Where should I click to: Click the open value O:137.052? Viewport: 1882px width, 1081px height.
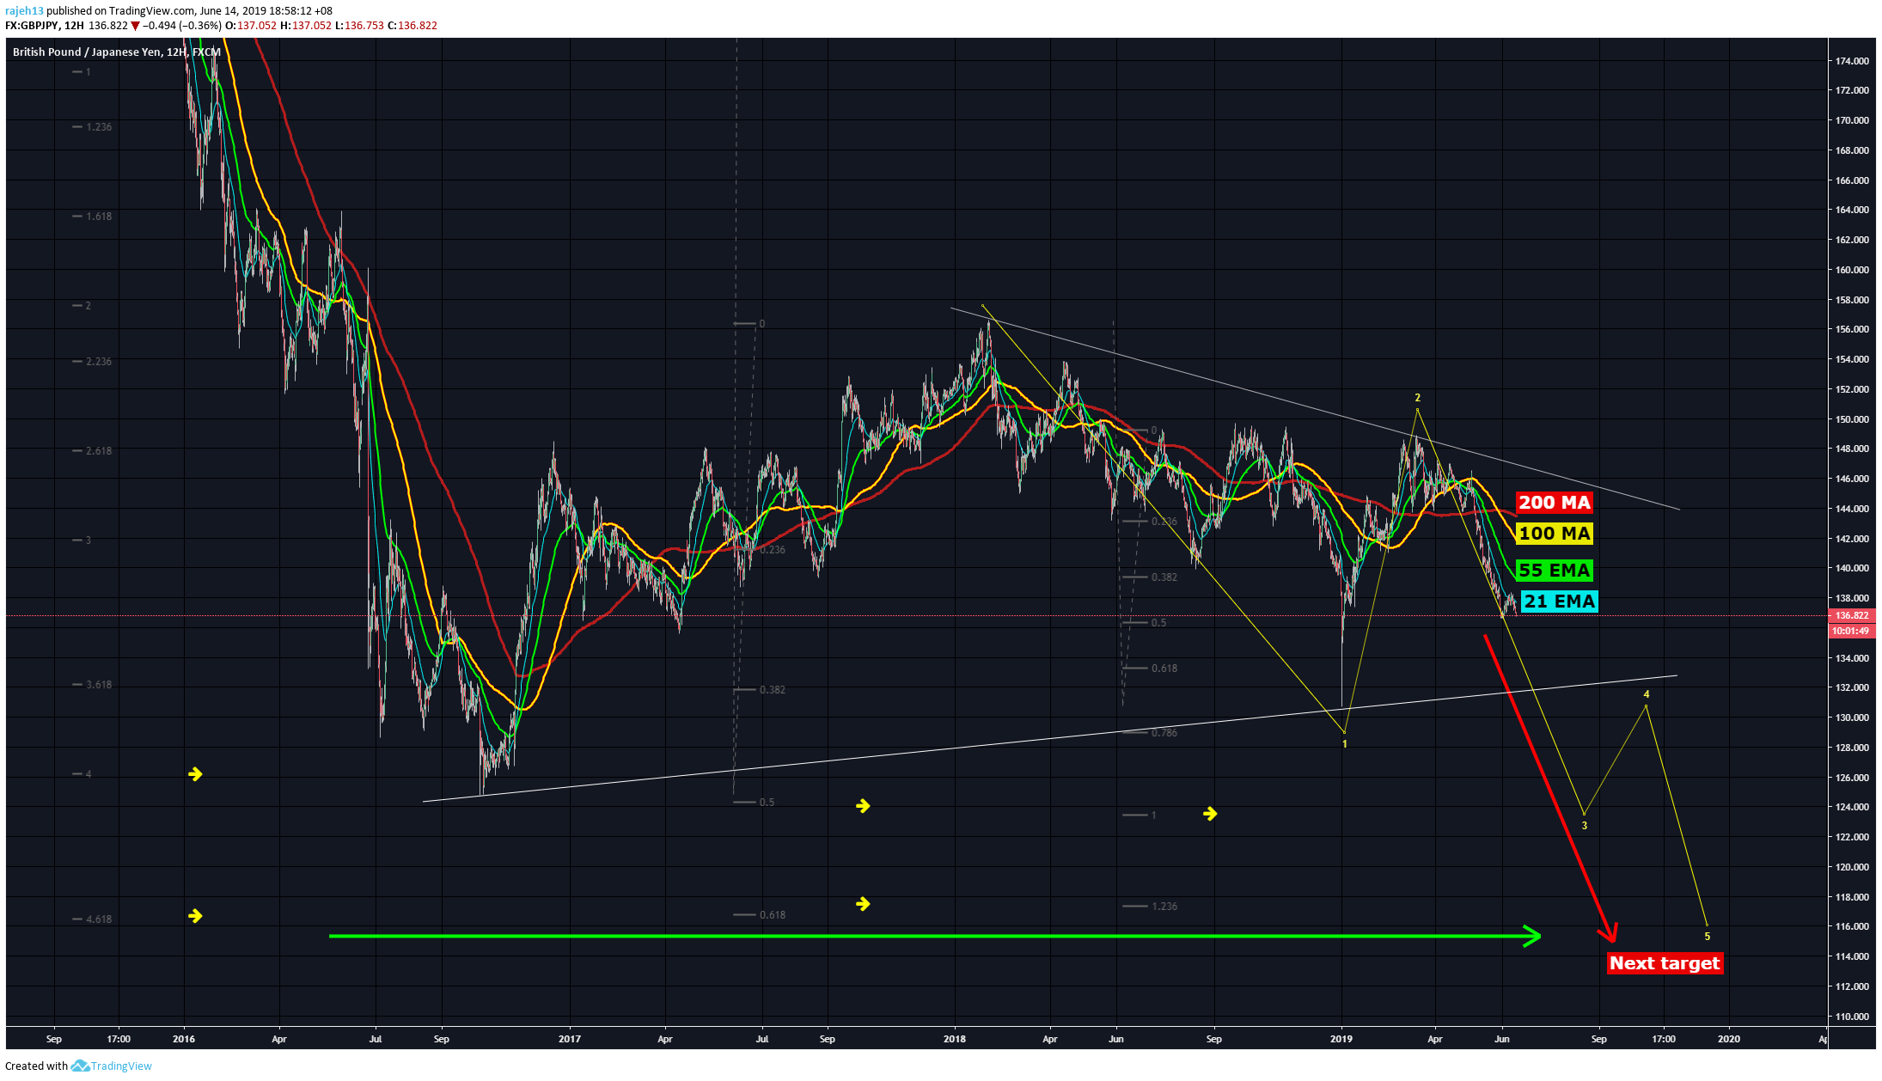tap(251, 26)
